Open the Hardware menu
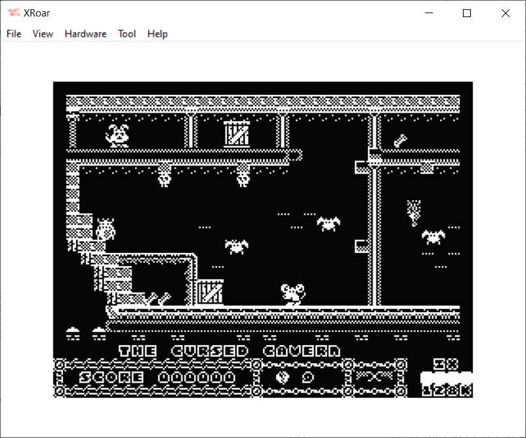The image size is (526, 438). (85, 34)
